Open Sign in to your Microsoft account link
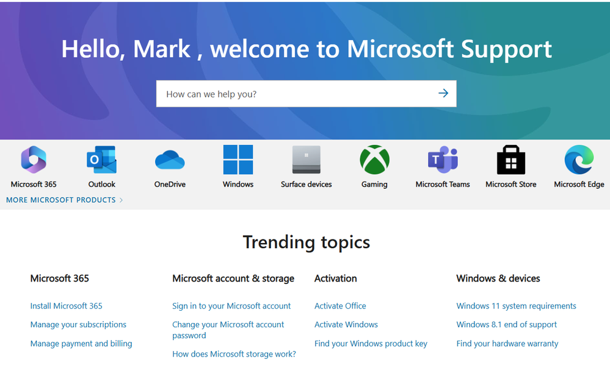 (x=231, y=306)
